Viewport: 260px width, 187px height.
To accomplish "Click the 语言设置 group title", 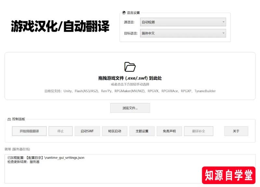I will tap(133, 13).
